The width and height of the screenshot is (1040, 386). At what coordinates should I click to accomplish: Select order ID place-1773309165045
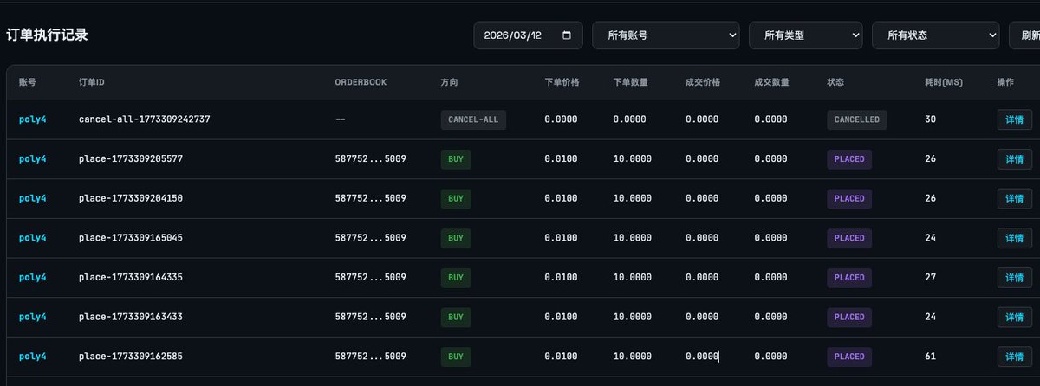131,238
